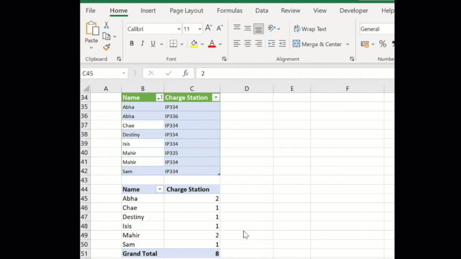Open fill color dropdown arrow
Screen dimensions: 461x259
(x=202, y=45)
